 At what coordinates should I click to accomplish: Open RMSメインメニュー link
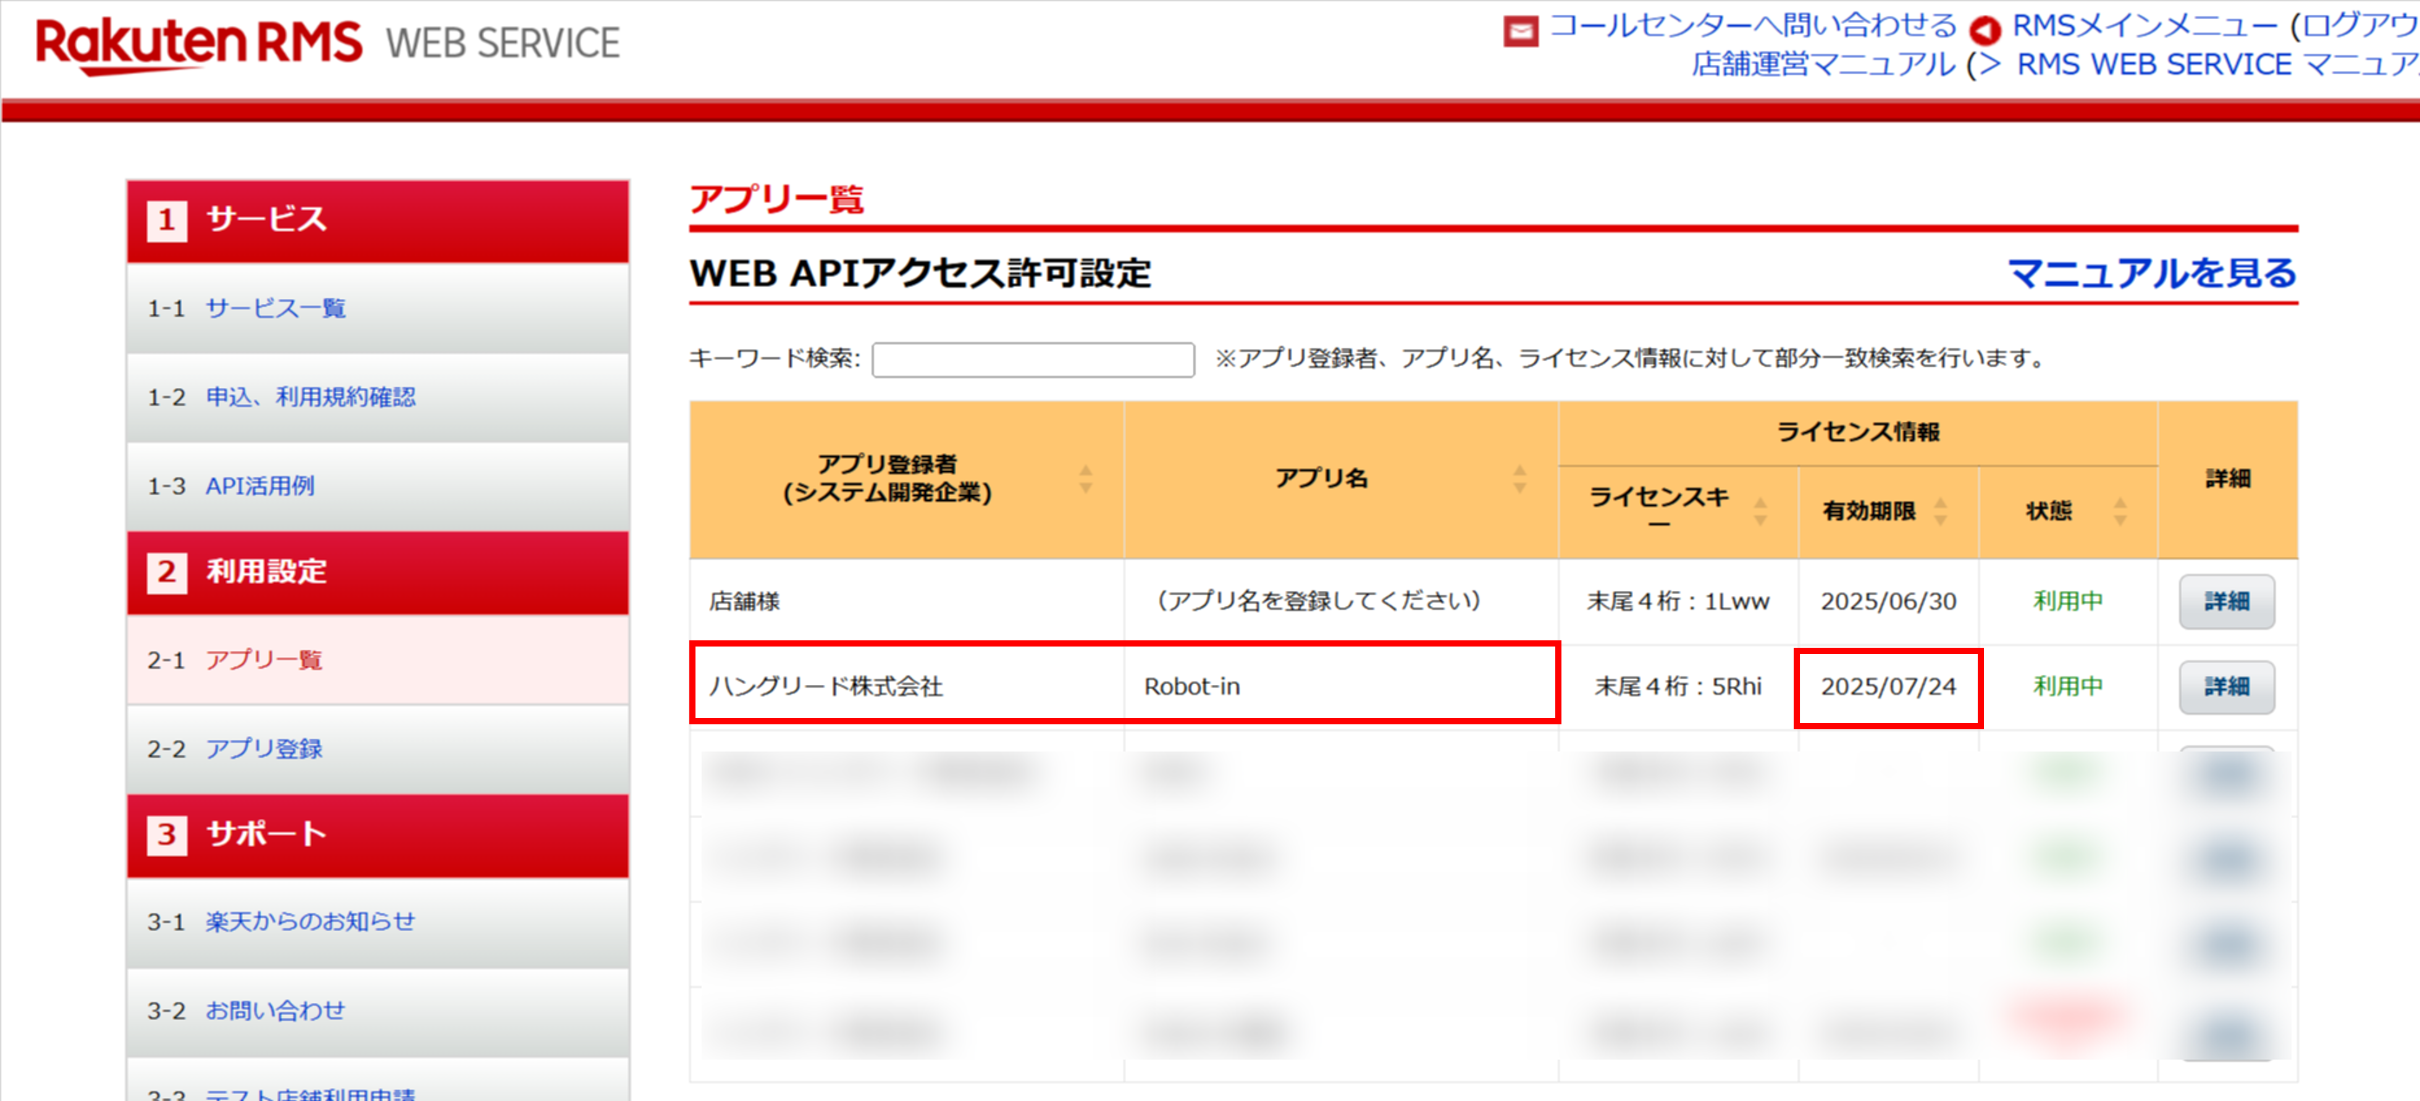click(2145, 25)
